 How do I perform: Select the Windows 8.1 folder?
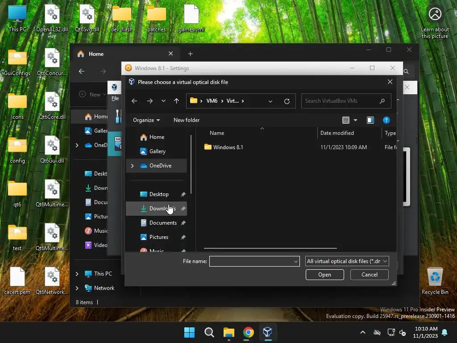pyautogui.click(x=228, y=147)
